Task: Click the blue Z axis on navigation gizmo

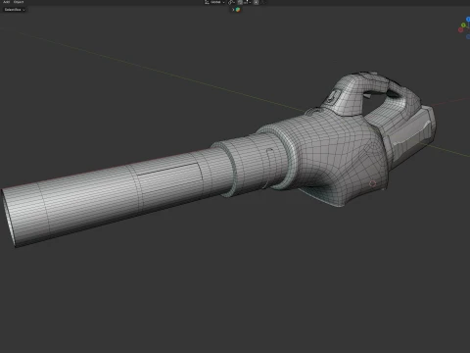Action: [468, 20]
